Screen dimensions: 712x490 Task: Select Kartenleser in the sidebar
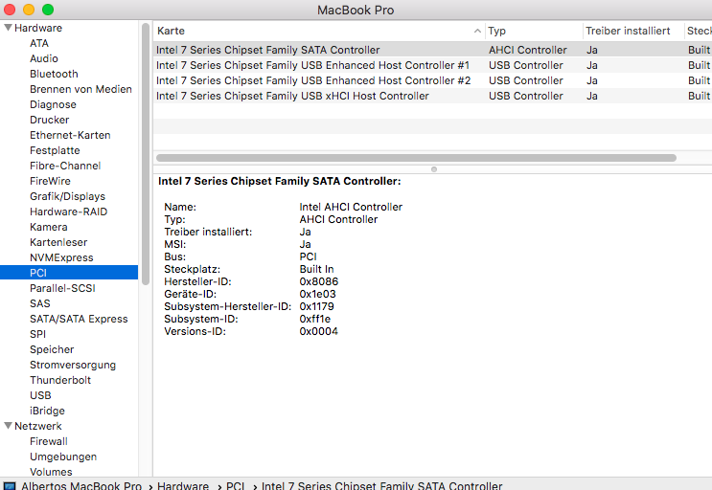pyautogui.click(x=58, y=242)
